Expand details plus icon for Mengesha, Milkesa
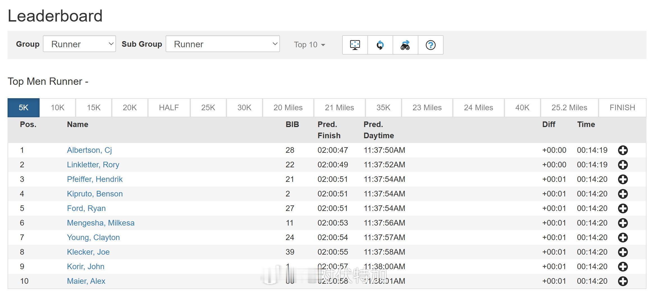The width and height of the screenshot is (649, 291). click(623, 223)
